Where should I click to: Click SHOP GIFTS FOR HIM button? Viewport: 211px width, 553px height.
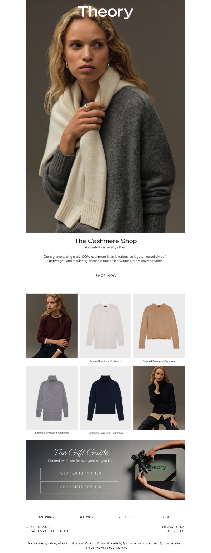(x=80, y=487)
